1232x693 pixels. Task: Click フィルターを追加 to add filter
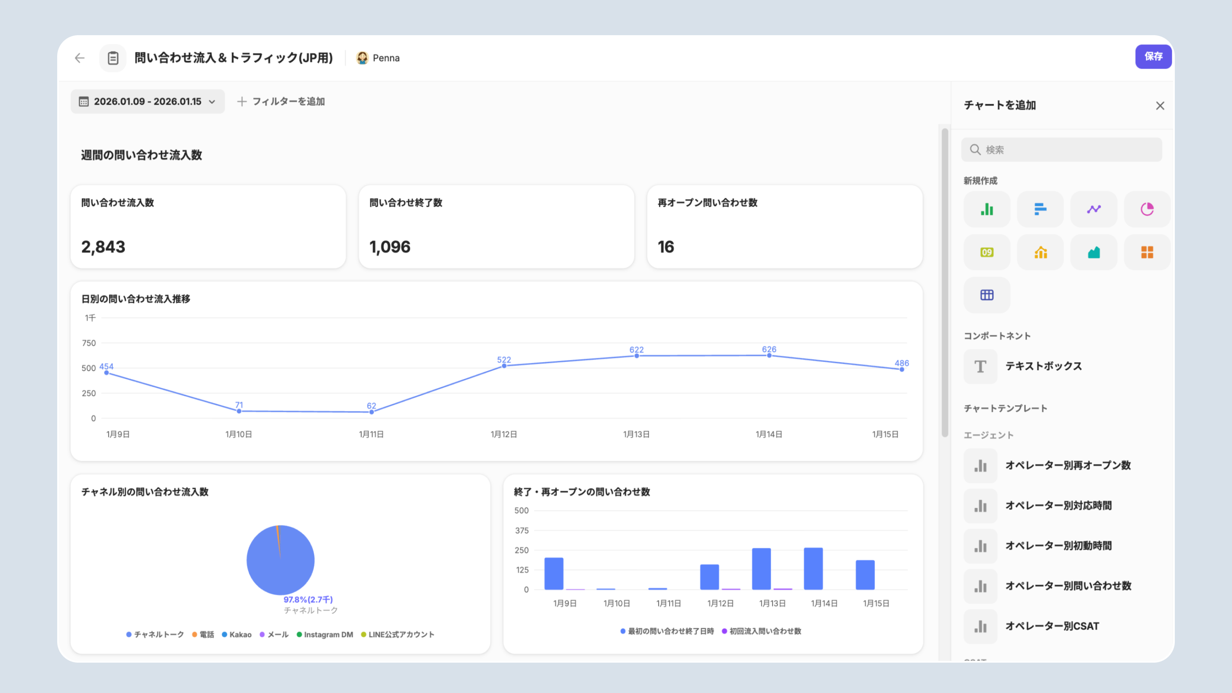click(281, 101)
